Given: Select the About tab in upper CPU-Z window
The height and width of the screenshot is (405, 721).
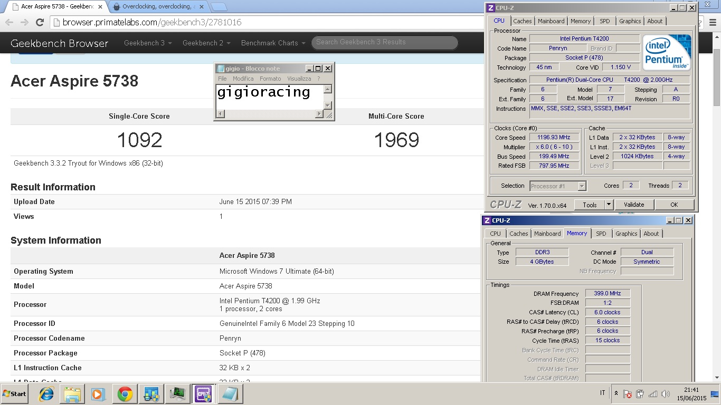Looking at the screenshot, I should [x=655, y=21].
